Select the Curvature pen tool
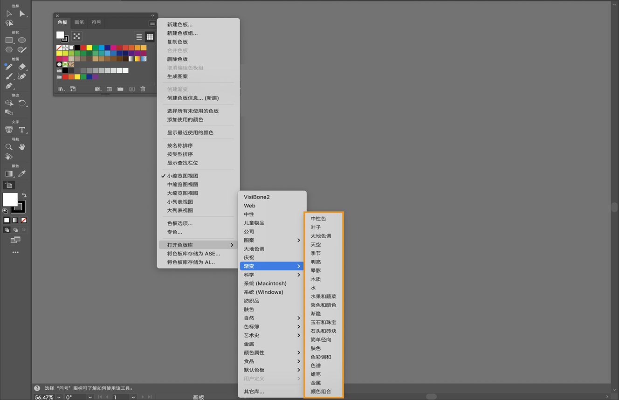 pyautogui.click(x=22, y=76)
